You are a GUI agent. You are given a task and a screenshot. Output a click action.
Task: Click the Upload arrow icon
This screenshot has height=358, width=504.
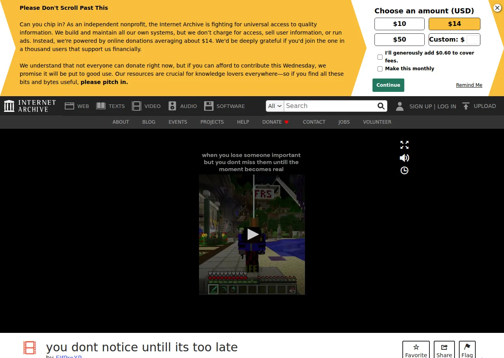(x=466, y=106)
